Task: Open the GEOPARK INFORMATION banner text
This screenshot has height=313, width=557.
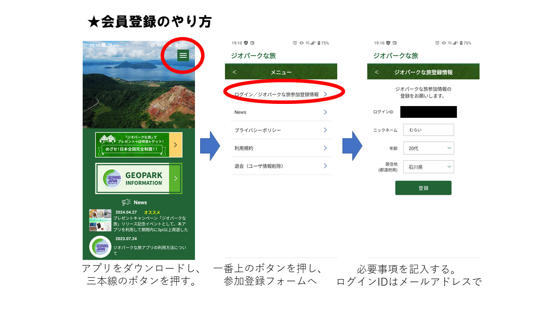Action: click(144, 179)
